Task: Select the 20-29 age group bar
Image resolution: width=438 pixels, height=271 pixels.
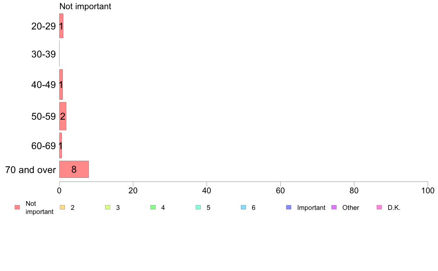Action: point(61,26)
